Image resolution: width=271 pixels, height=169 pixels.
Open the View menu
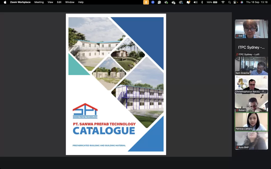50,2
